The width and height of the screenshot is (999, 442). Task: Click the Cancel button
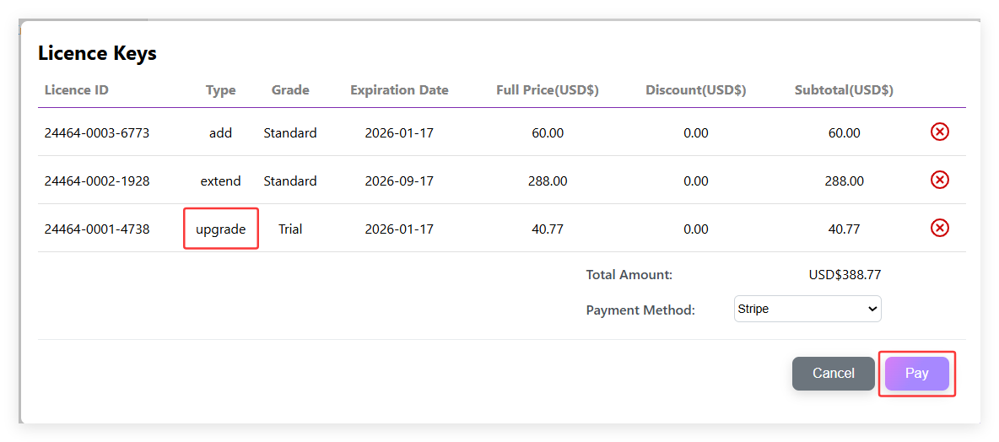[x=833, y=373]
